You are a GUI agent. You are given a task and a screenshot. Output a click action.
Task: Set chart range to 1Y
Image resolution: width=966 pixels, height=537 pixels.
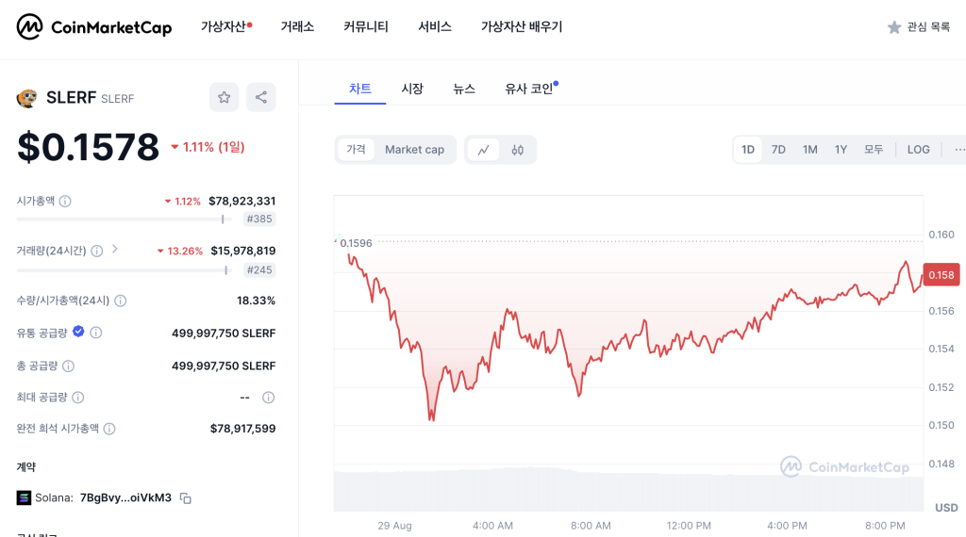(x=841, y=150)
